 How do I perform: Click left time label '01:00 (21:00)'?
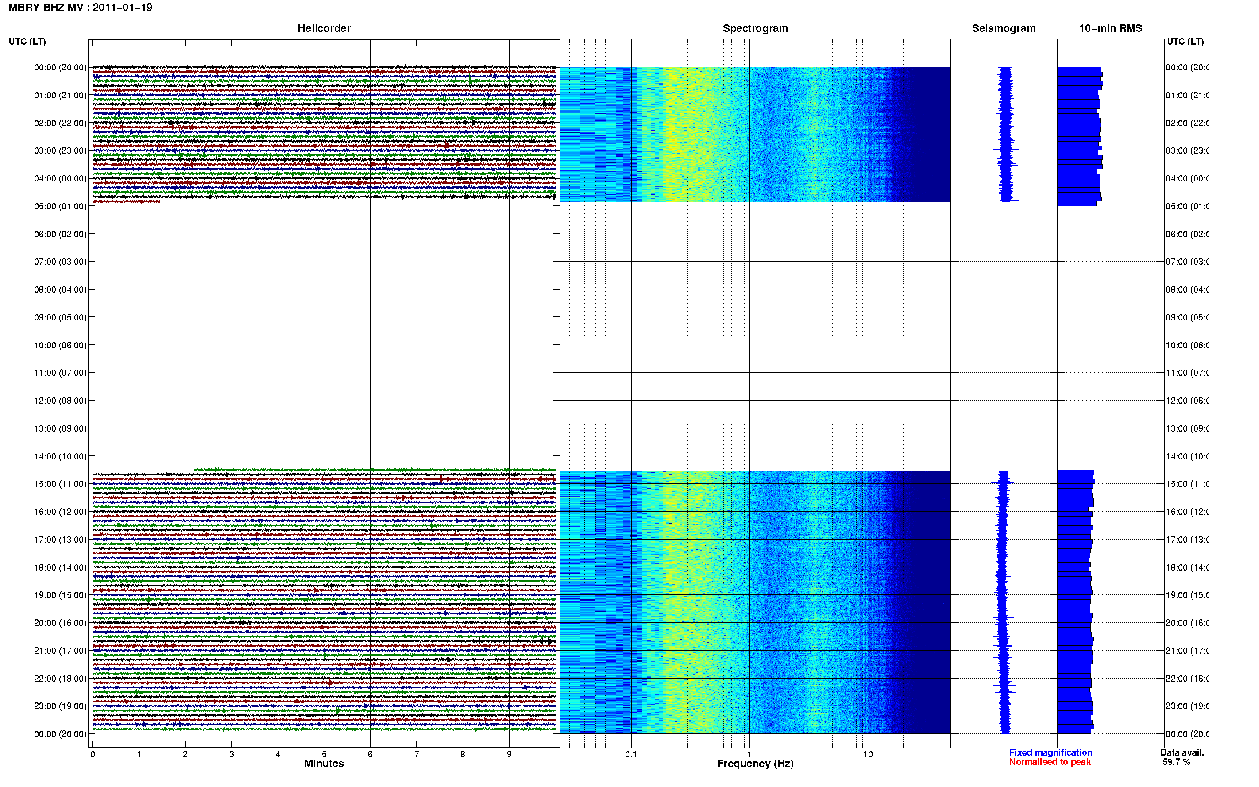click(60, 95)
